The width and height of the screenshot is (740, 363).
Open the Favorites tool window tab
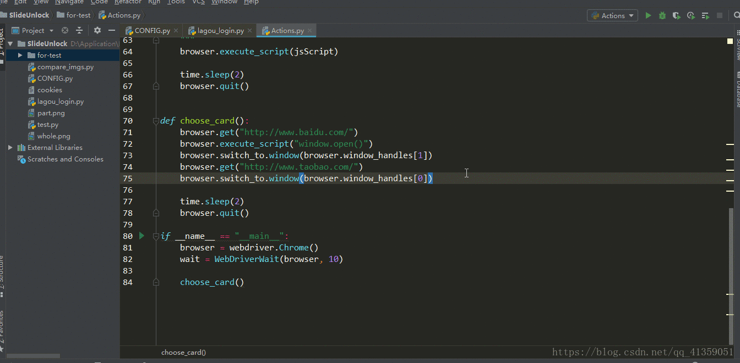pos(2,330)
